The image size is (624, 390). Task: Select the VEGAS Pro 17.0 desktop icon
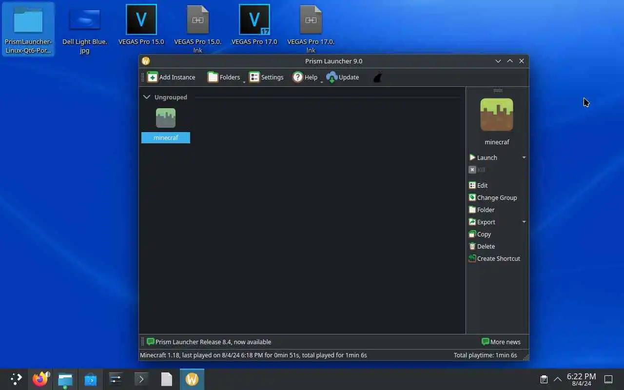tap(254, 24)
